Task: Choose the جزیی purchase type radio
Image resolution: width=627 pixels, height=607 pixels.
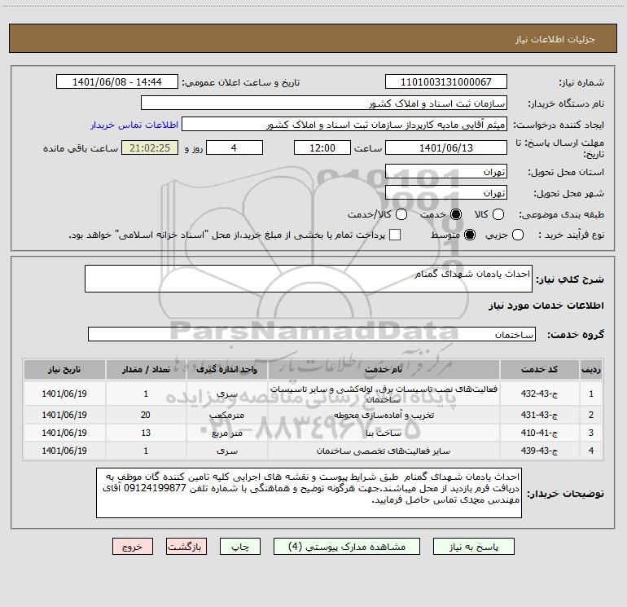Action: click(517, 235)
